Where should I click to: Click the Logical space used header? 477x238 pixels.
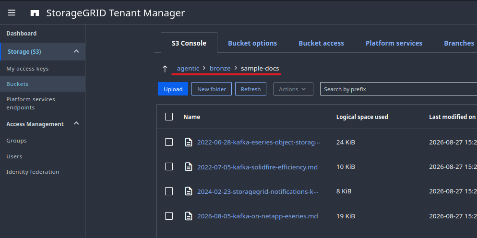click(x=362, y=117)
